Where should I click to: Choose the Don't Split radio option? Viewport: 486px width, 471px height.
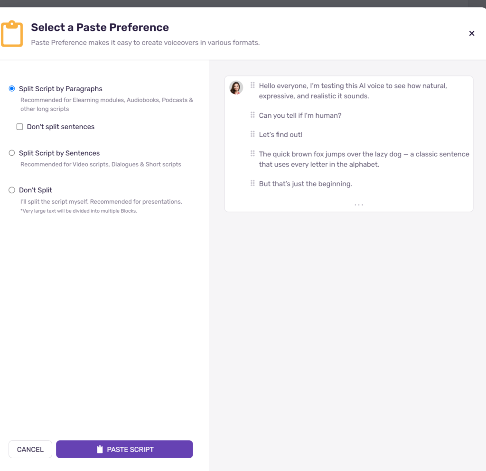[x=12, y=190]
